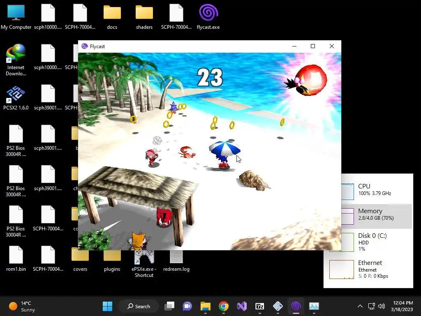Switch to the PCSX2 taskbar icon
This screenshot has width=421, height=316.
278,306
